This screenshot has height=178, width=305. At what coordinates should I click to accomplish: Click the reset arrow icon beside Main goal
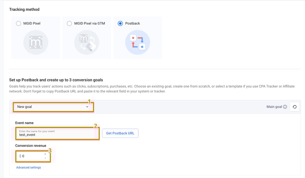pyautogui.click(x=294, y=107)
